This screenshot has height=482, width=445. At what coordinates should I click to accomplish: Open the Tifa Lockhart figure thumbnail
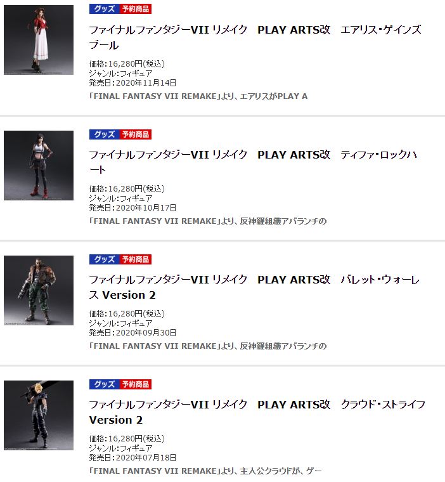tap(39, 166)
